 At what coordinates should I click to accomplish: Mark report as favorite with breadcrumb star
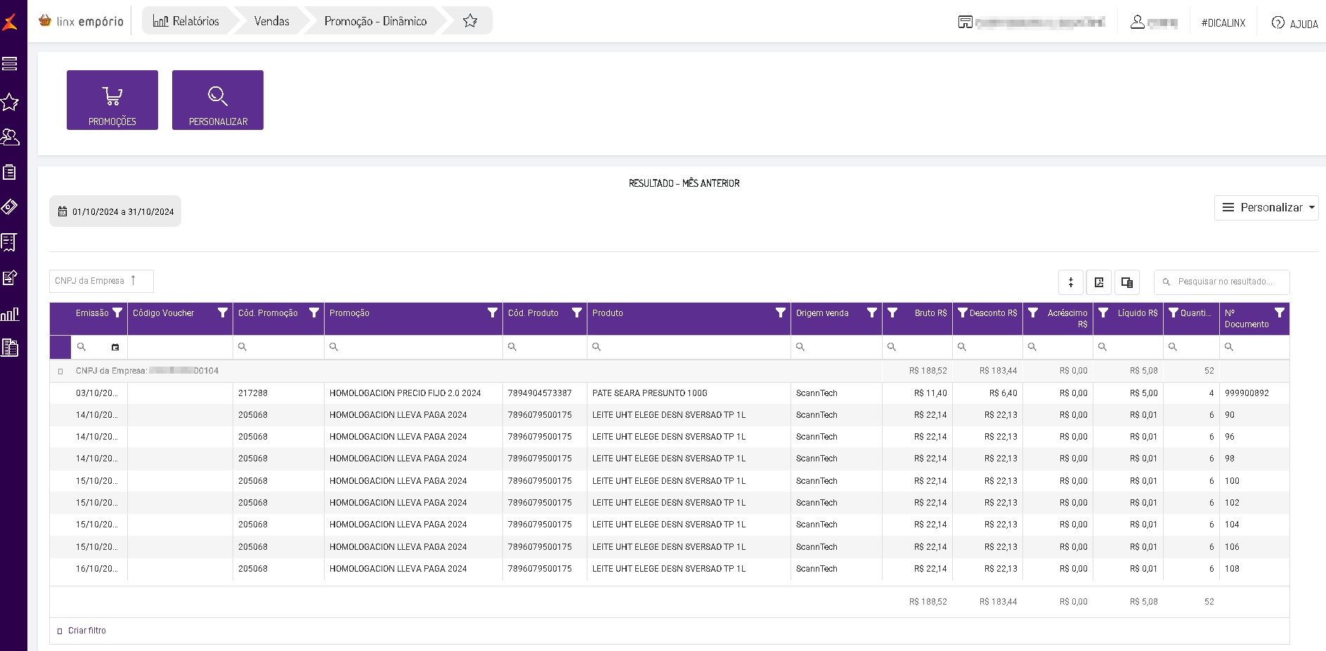[470, 21]
